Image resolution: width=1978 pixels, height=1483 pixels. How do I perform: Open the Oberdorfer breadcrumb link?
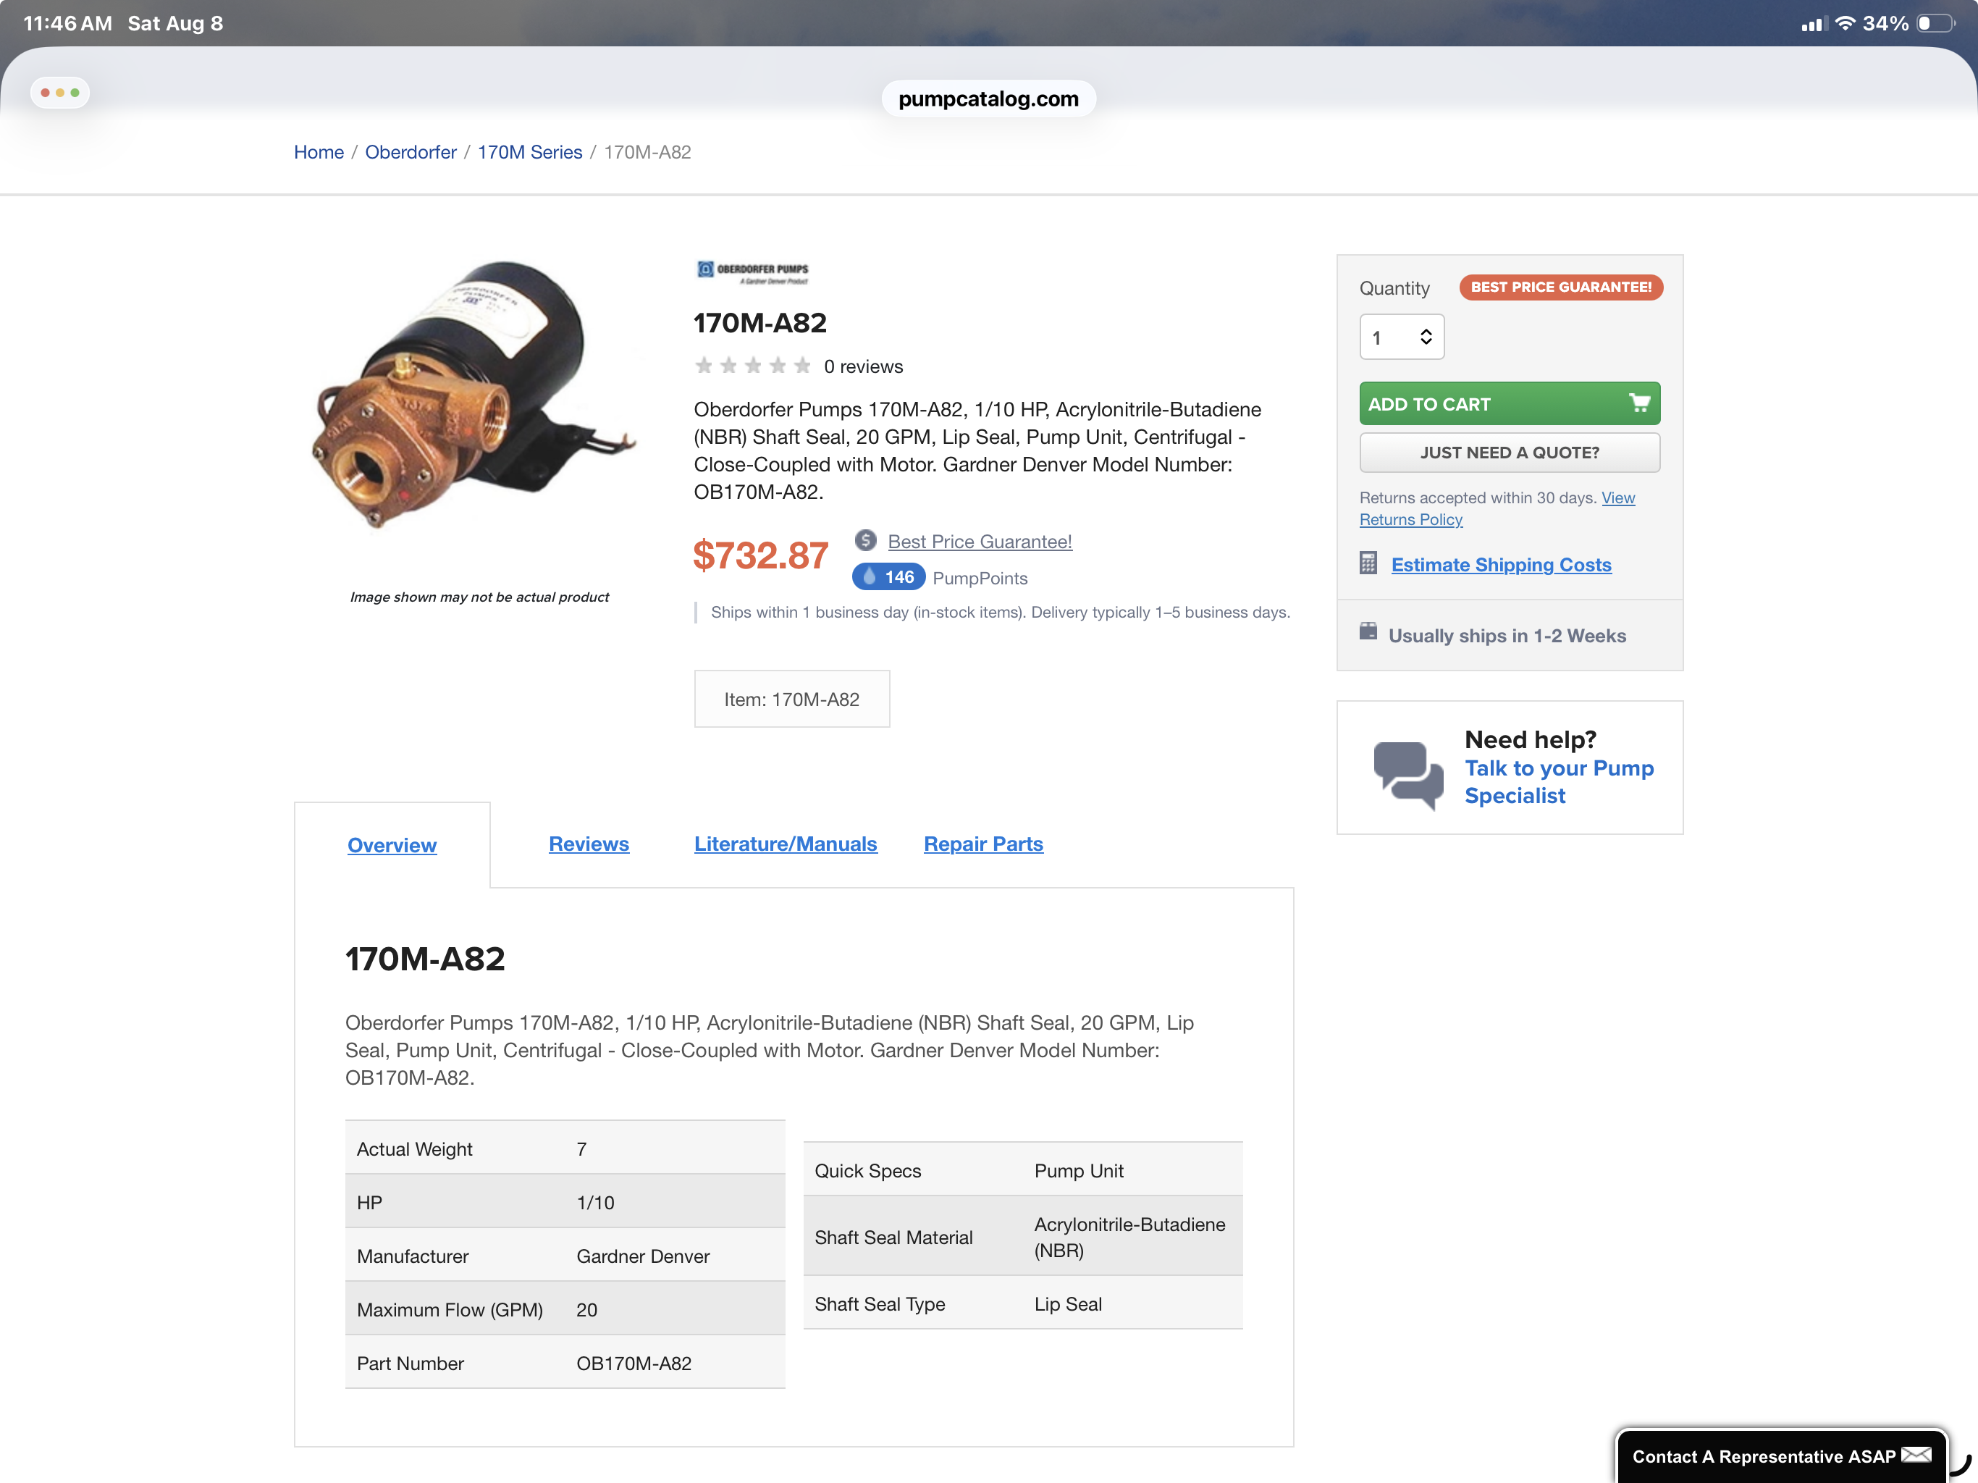(x=411, y=152)
